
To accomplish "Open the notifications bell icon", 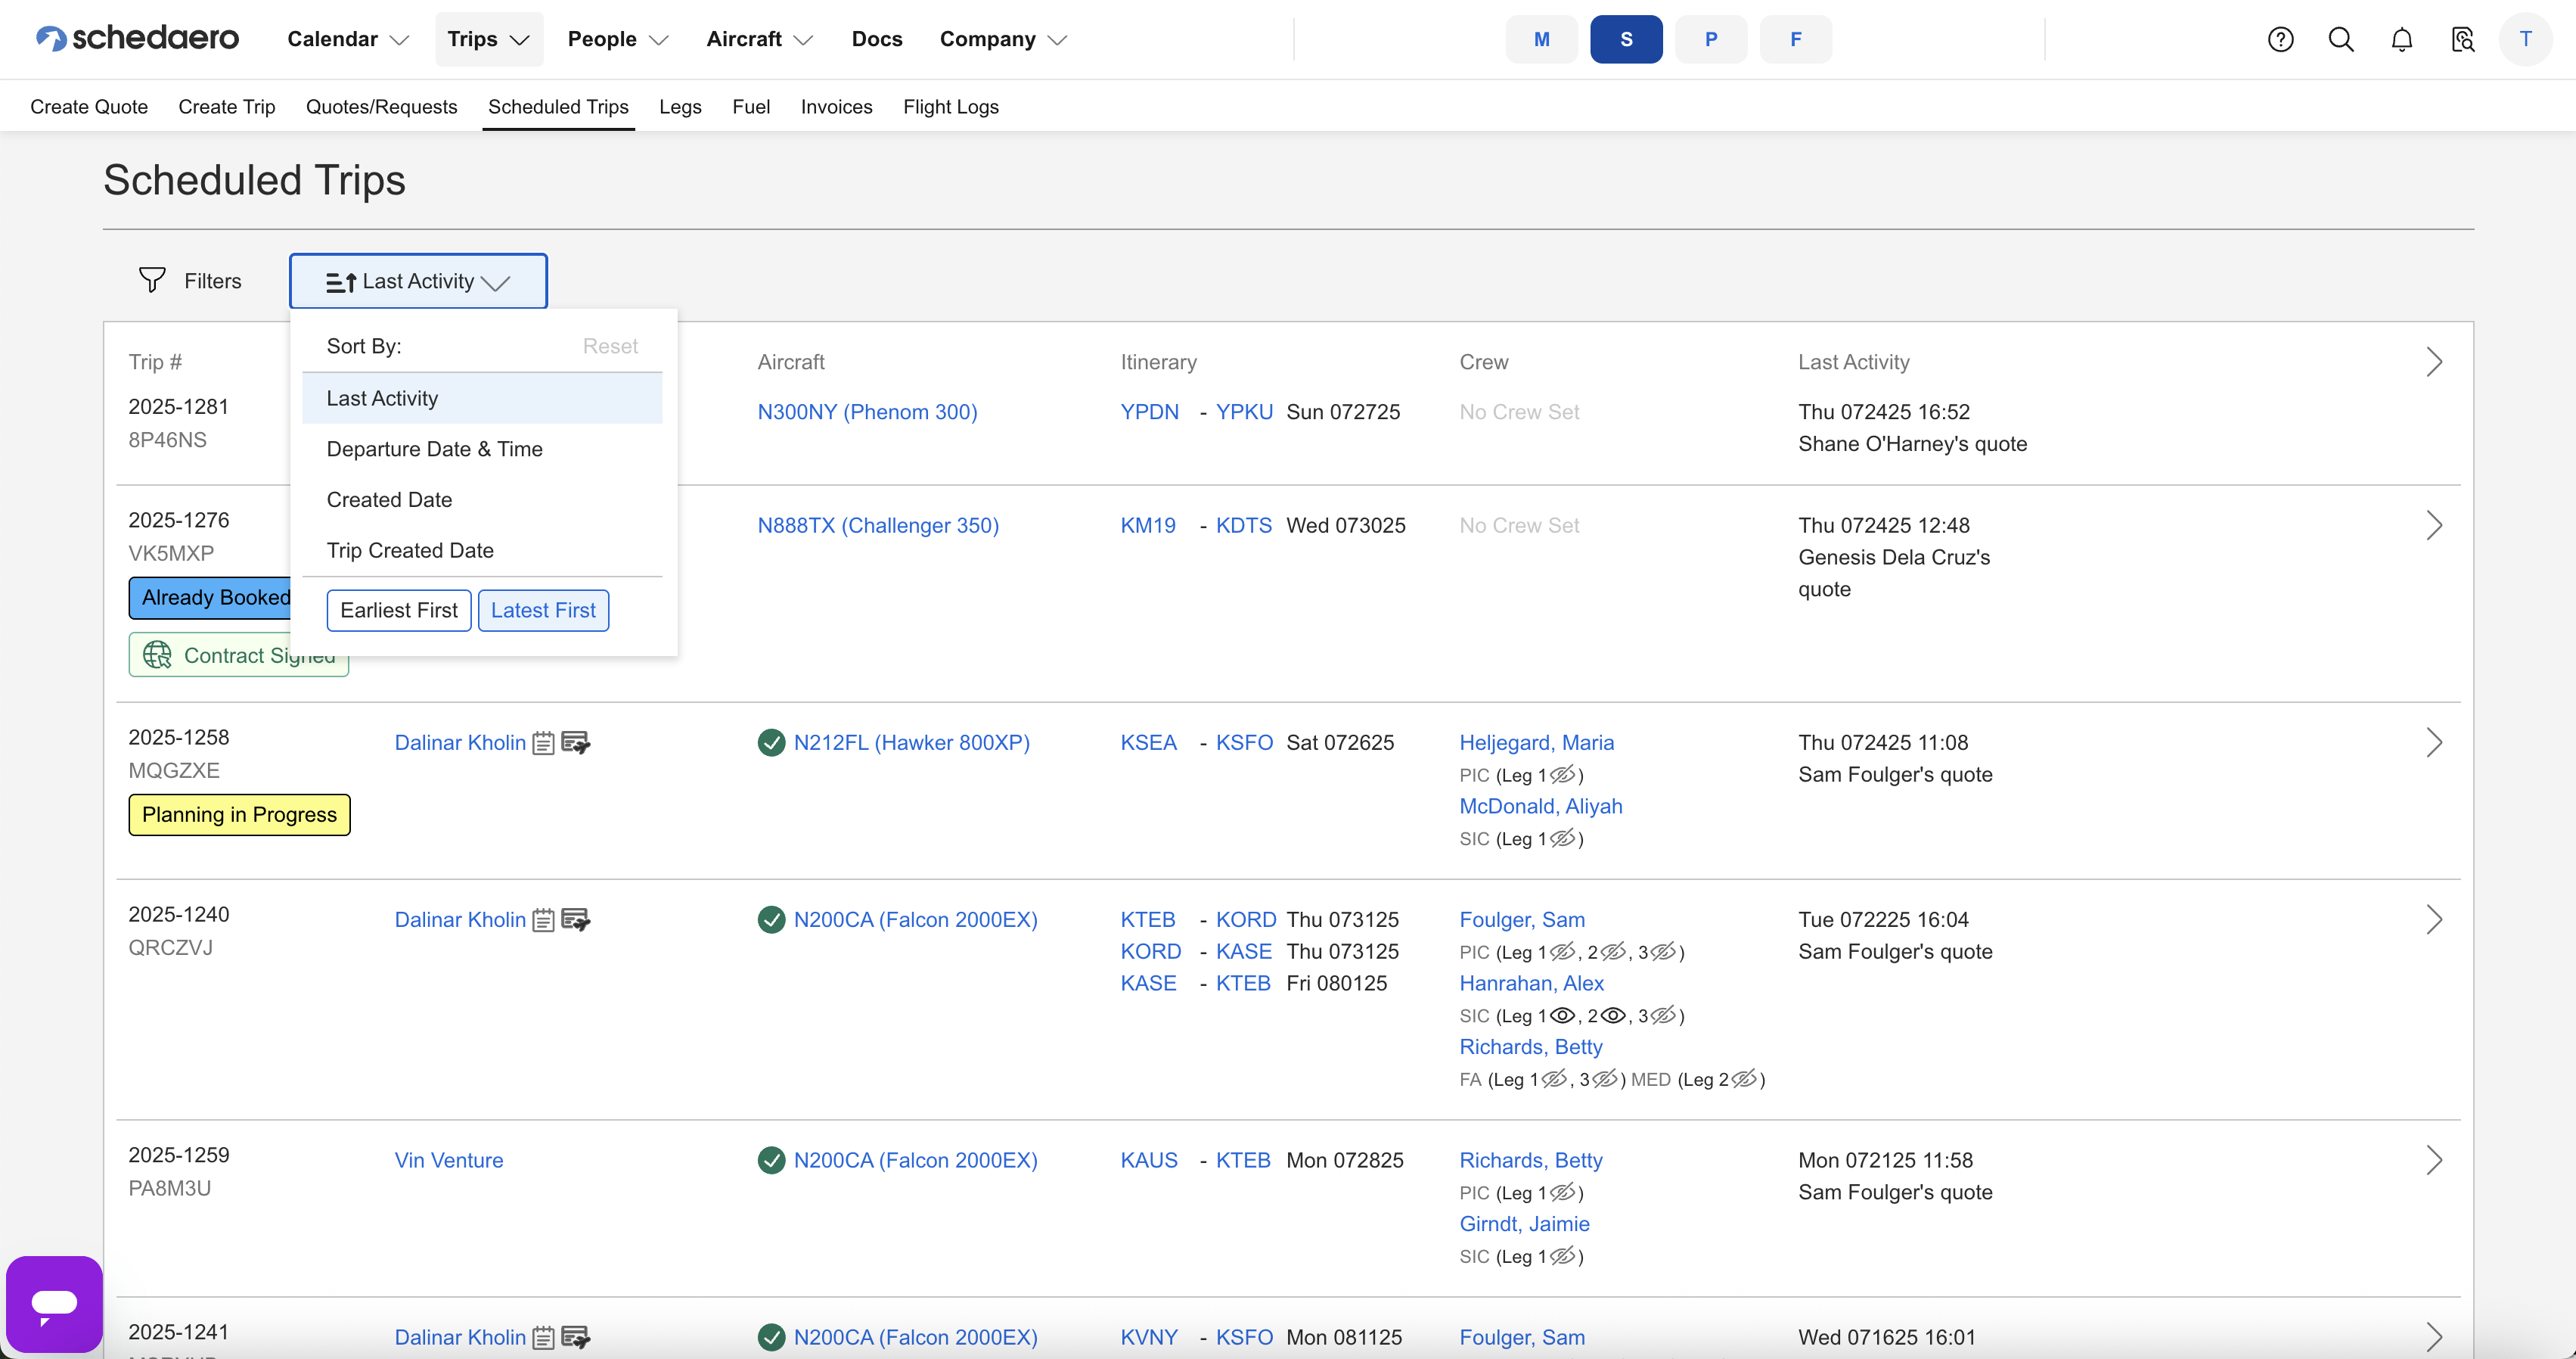I will pyautogui.click(x=2401, y=39).
